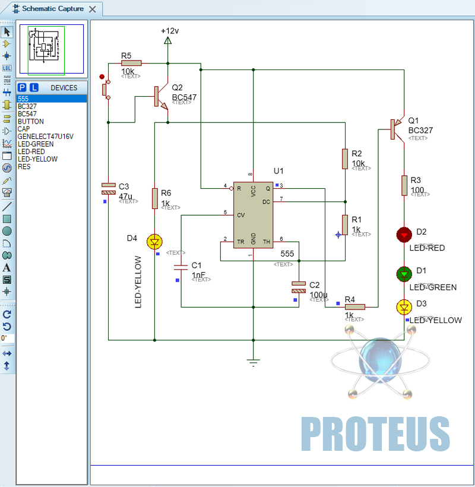Select the 2D Text 'A' tool
The width and height of the screenshot is (475, 487).
(x=7, y=267)
